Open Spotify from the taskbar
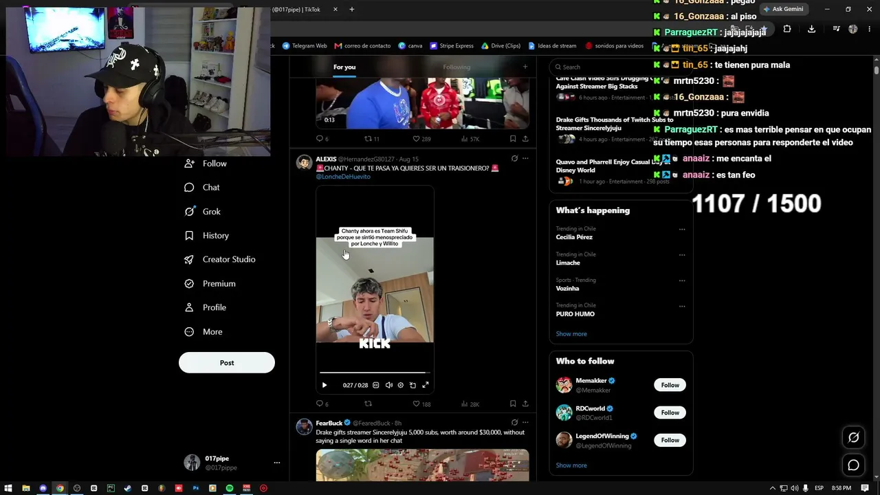This screenshot has height=495, width=880. 230,488
